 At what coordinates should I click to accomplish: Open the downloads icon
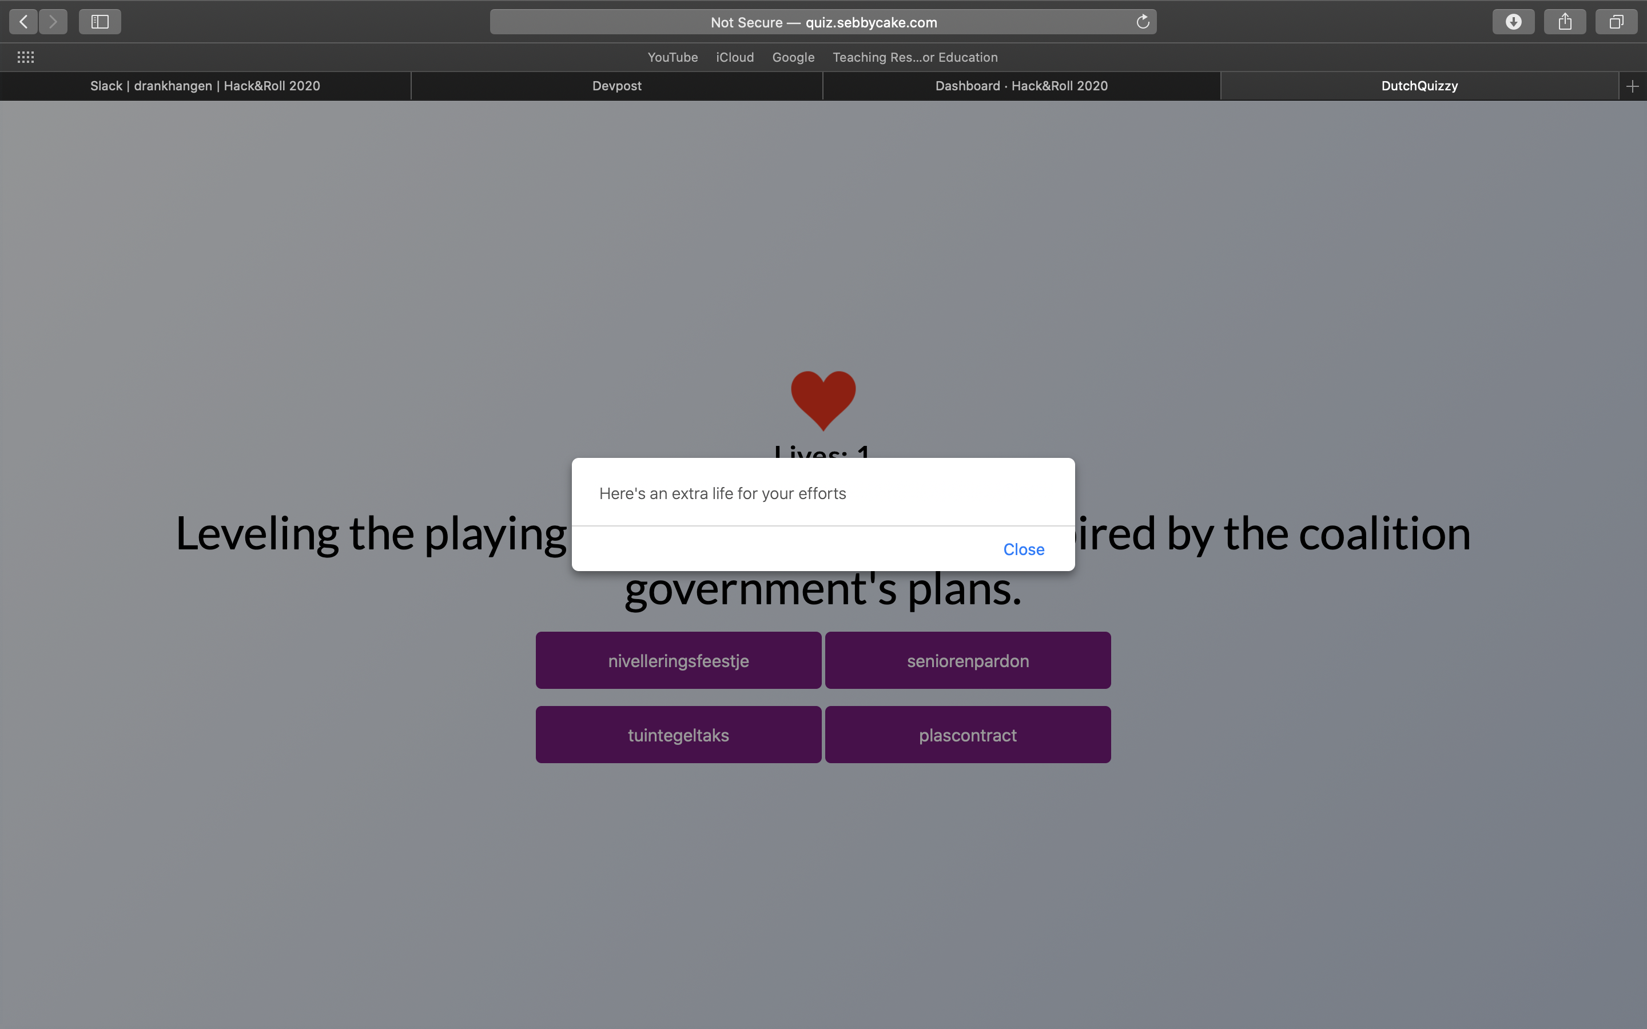(1513, 22)
